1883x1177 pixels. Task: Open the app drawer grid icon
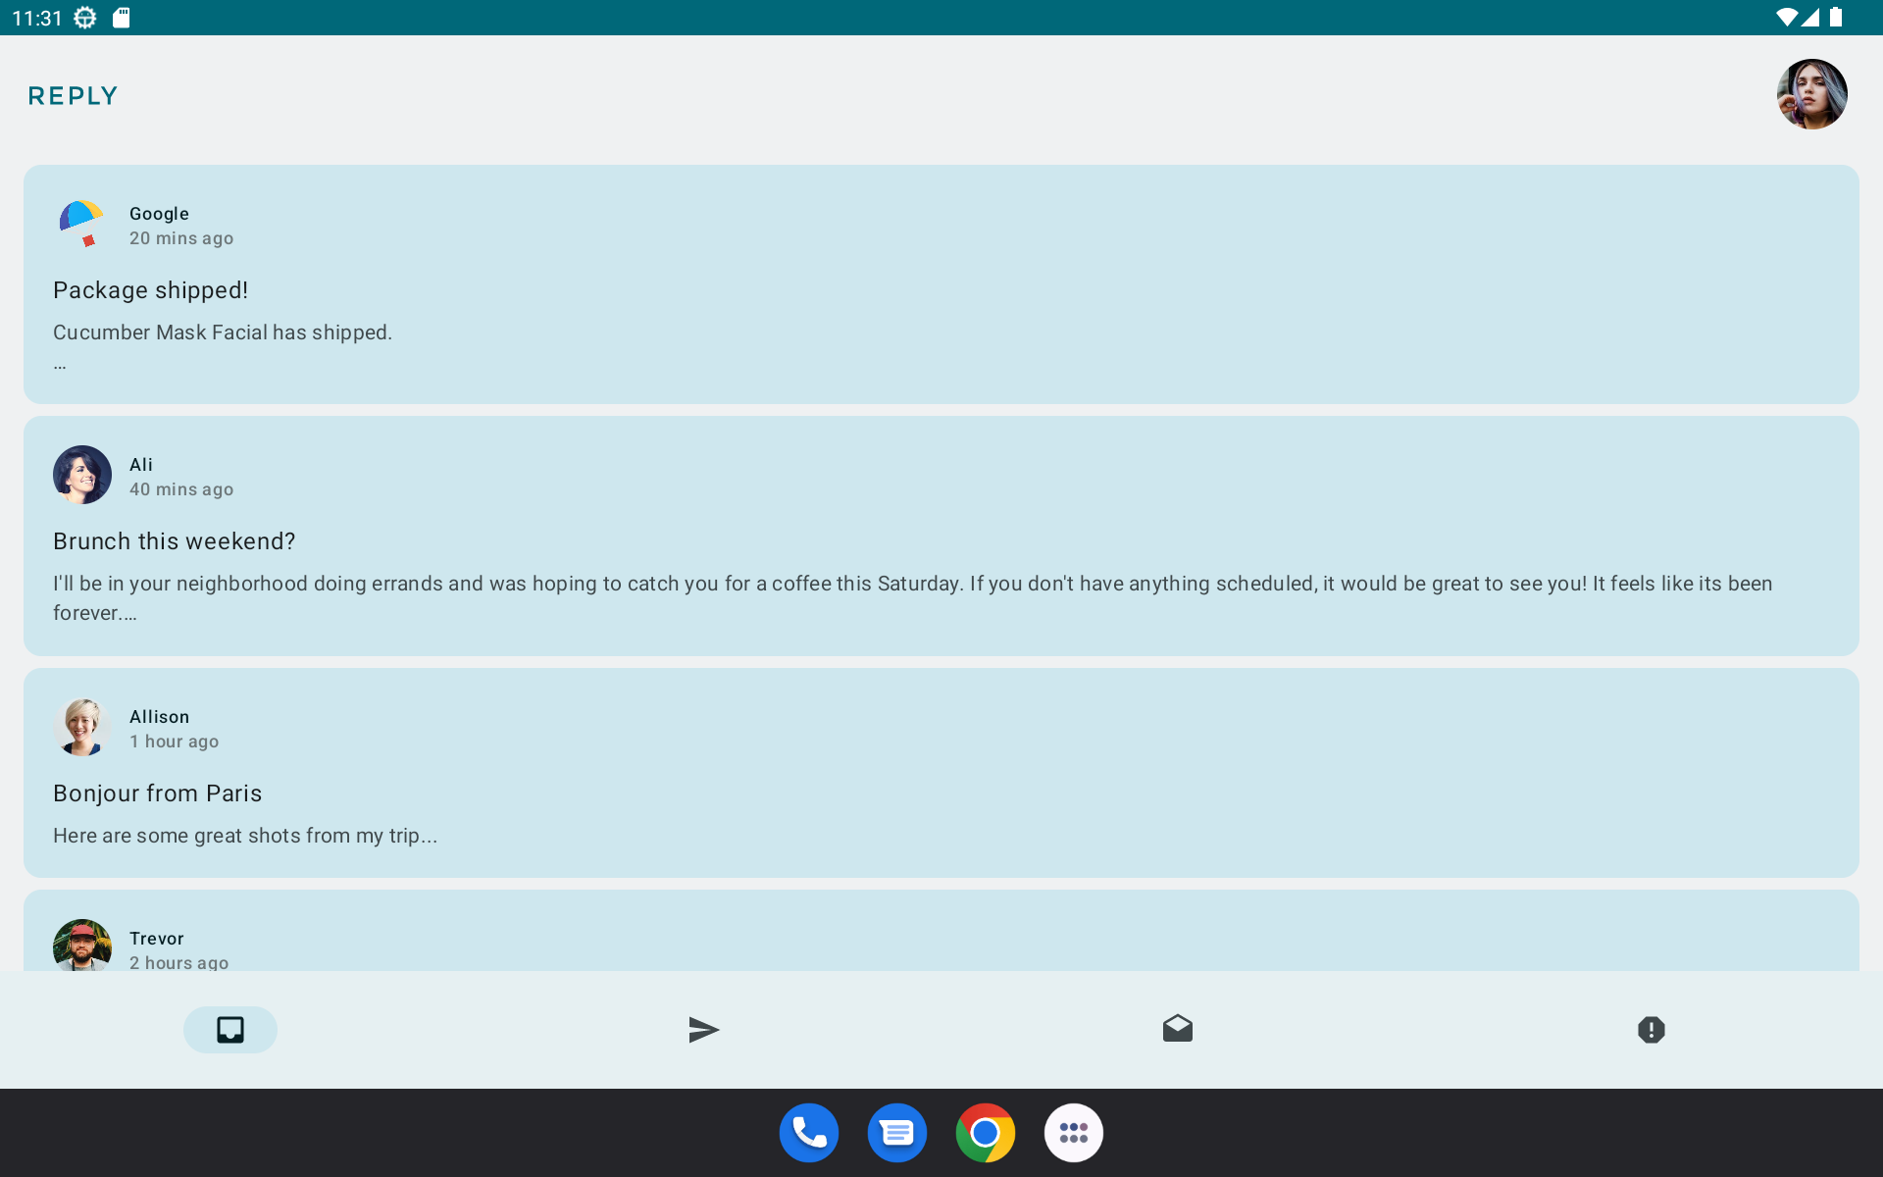point(1074,1133)
